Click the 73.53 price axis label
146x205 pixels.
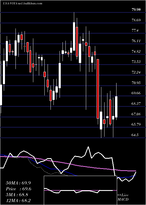point(136,61)
